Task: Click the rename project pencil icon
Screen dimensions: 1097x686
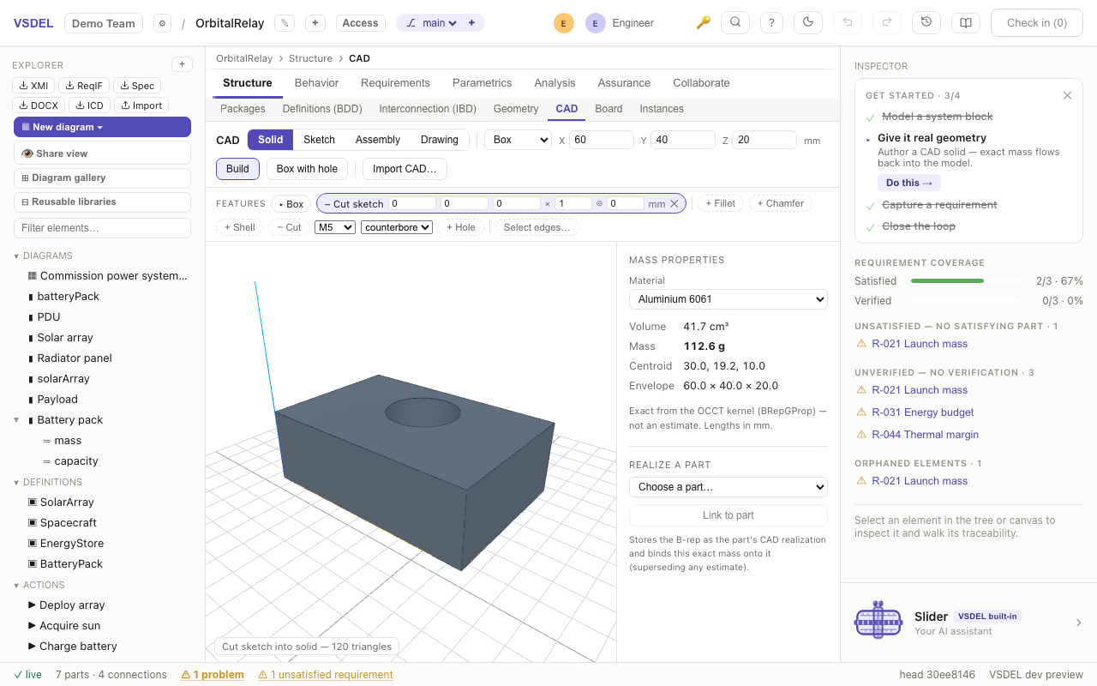Action: pyautogui.click(x=285, y=23)
